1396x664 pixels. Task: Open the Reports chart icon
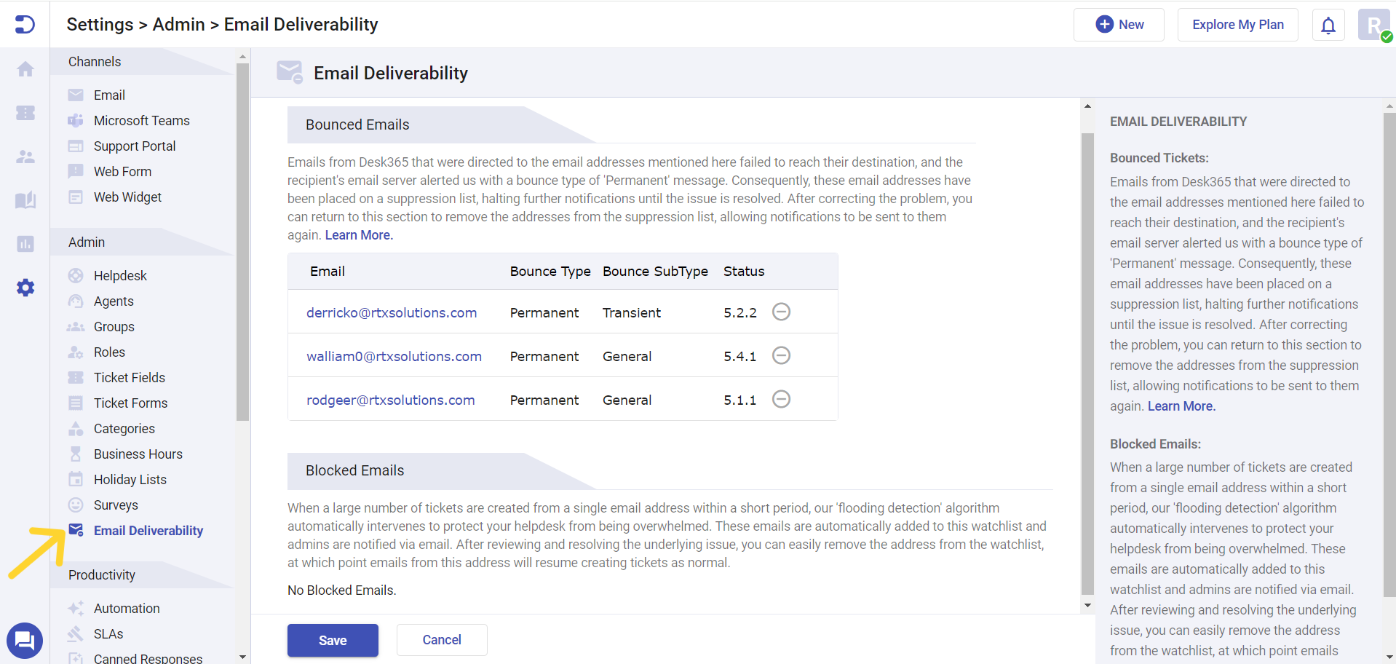click(x=25, y=244)
